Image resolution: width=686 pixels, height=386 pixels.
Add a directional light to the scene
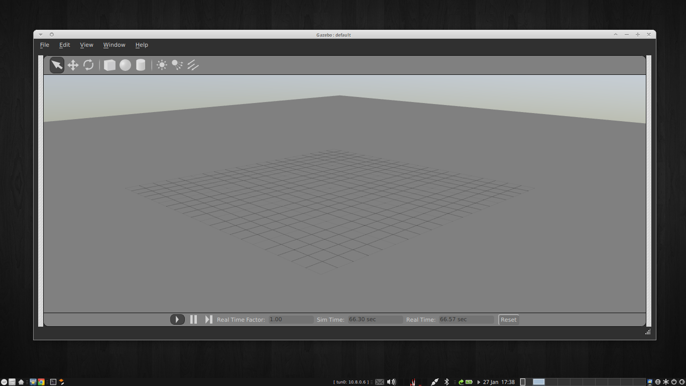click(x=193, y=64)
